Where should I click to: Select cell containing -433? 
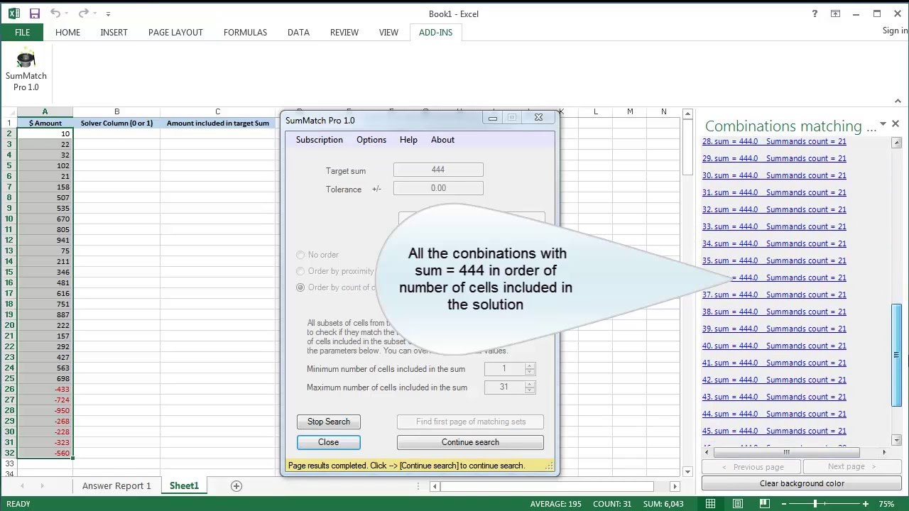coord(45,389)
